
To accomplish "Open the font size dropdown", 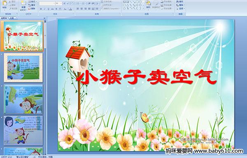I will click(61, 3).
